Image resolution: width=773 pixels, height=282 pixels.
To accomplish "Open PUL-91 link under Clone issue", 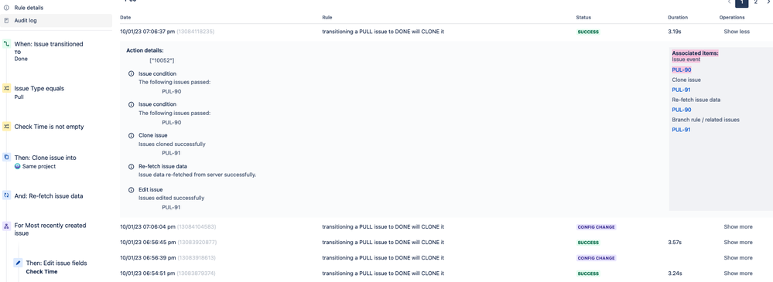I will click(x=681, y=90).
